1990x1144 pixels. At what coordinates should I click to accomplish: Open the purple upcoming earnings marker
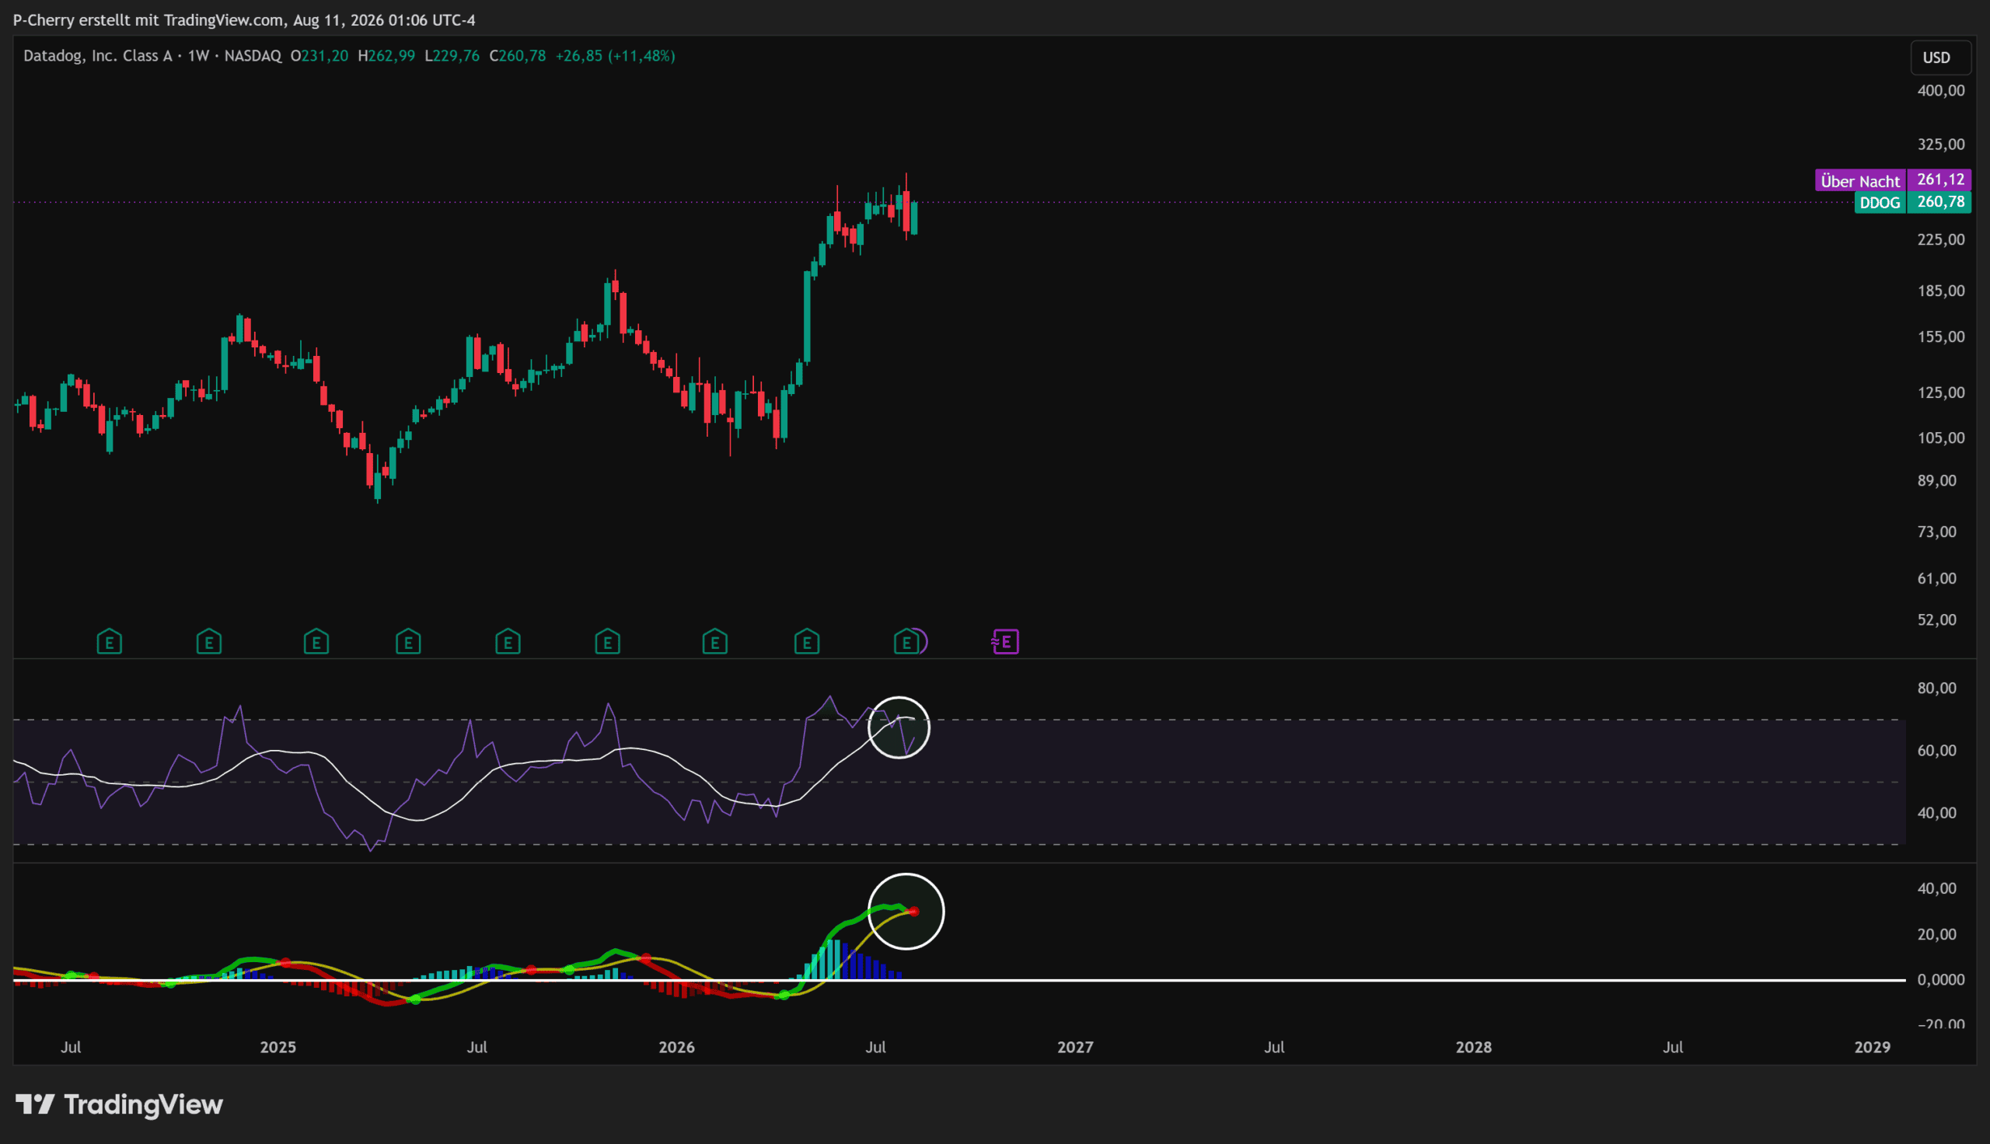click(1006, 642)
